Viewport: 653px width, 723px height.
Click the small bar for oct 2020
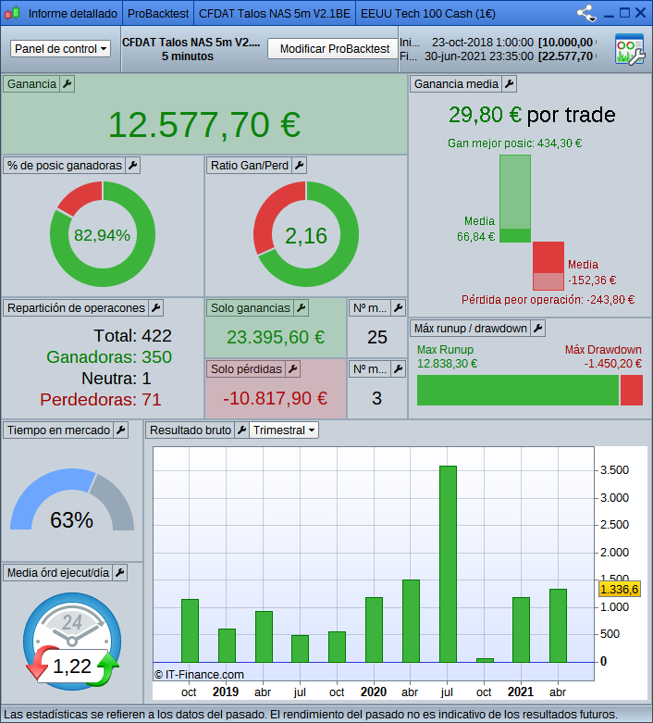click(x=485, y=660)
